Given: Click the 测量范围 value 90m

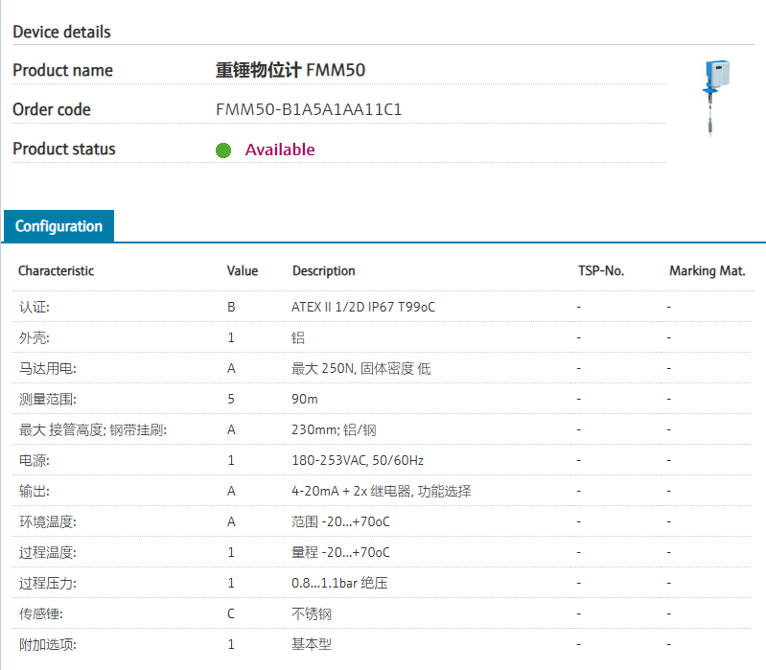Looking at the screenshot, I should (304, 400).
